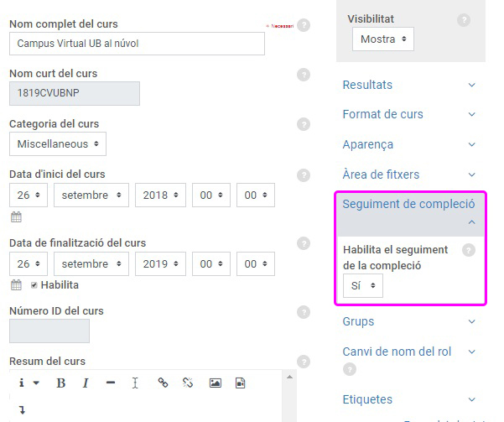504x422 pixels.
Task: Open the Etiquetes section link
Action: pos(367,399)
